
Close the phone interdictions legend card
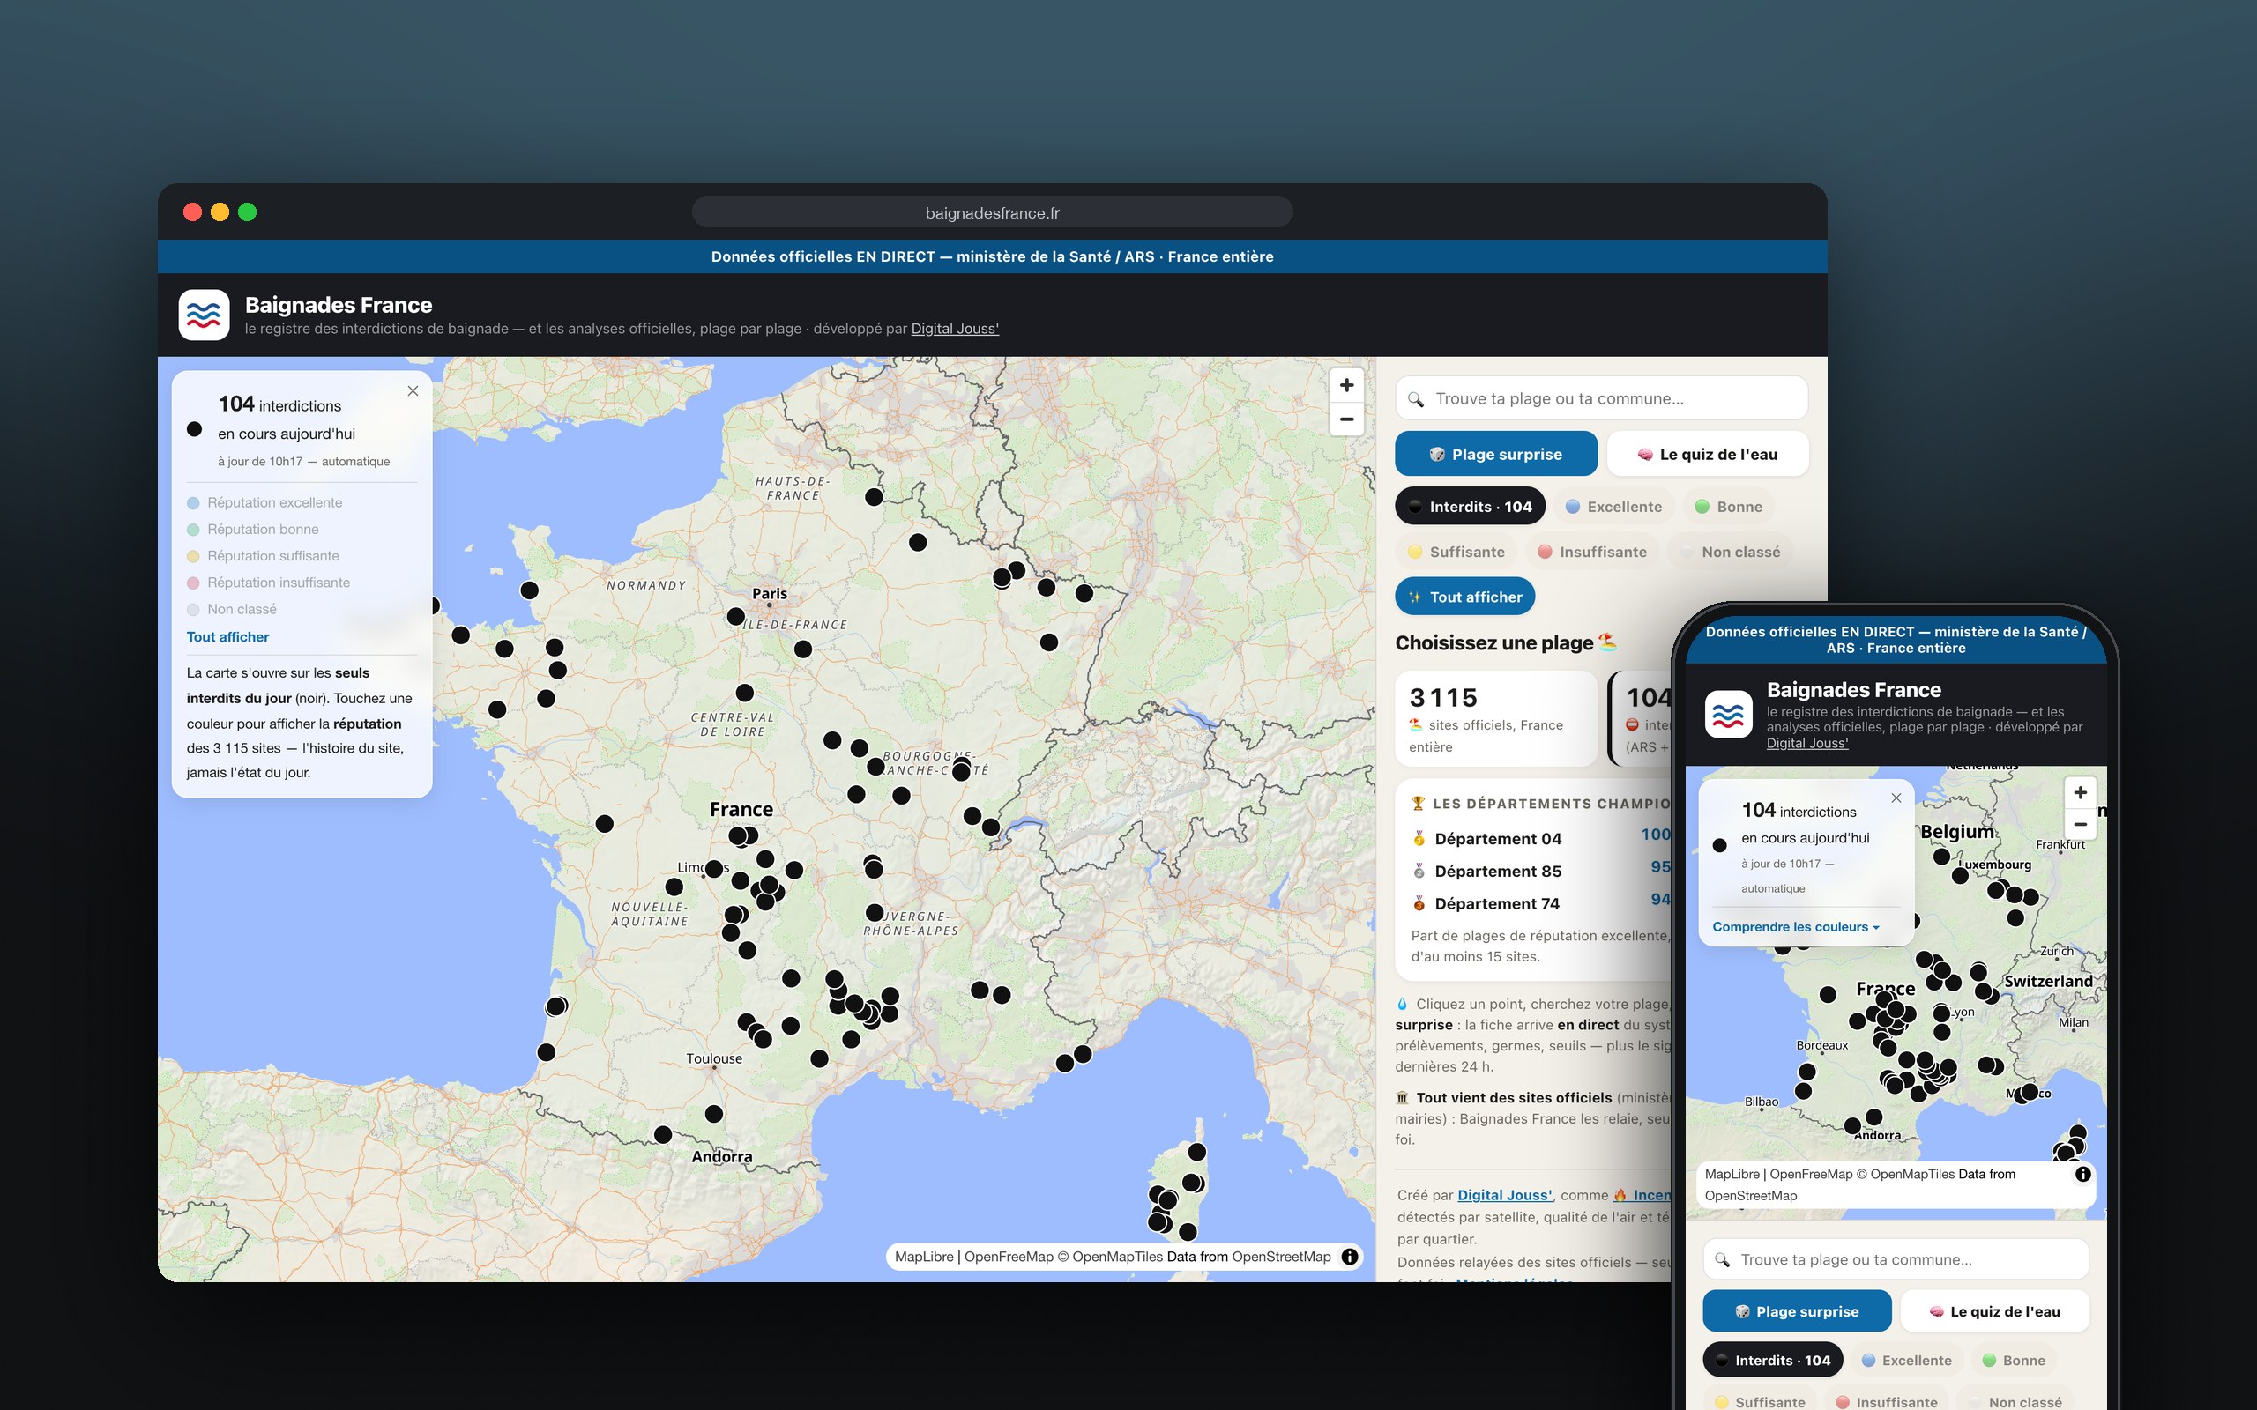[1896, 798]
